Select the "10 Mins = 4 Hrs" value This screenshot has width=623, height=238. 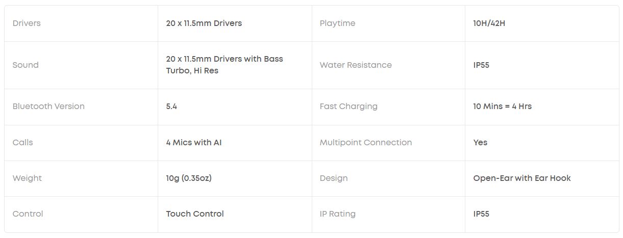(x=502, y=107)
